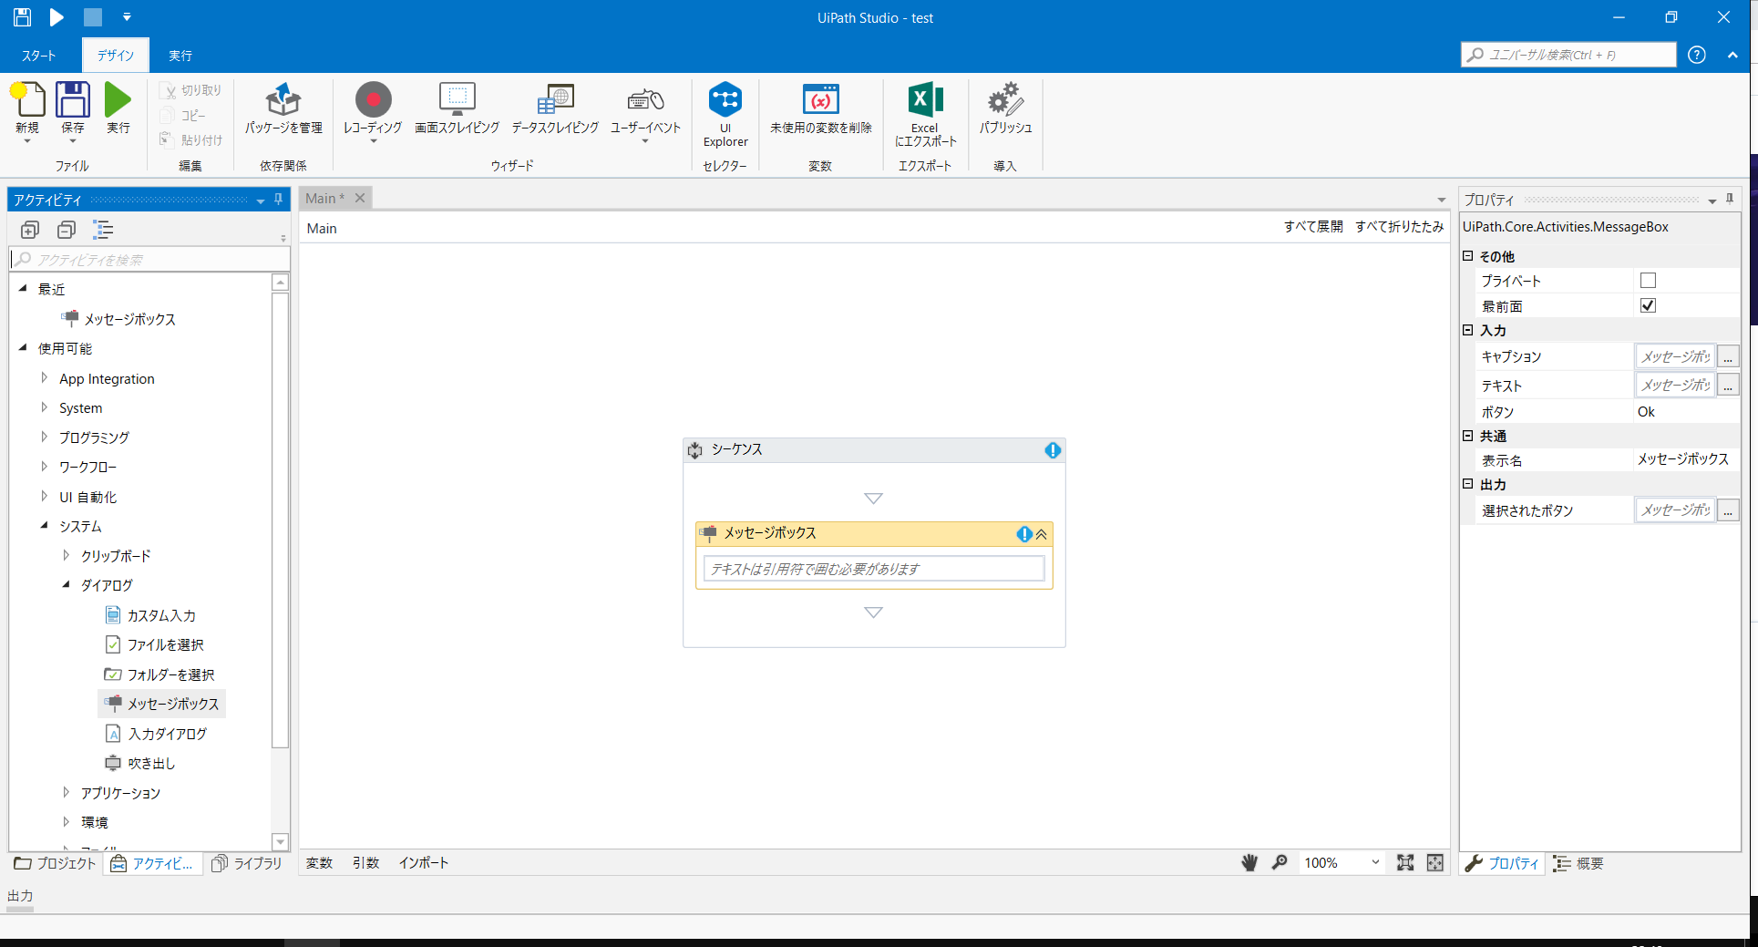Select 入力ダイアログ activity
This screenshot has width=1758, height=947.
157,734
